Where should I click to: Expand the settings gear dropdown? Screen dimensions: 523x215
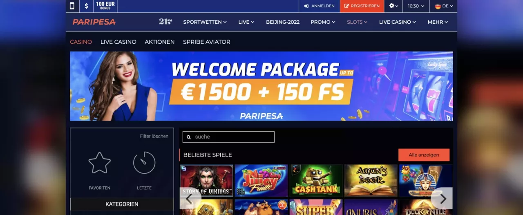[x=393, y=6]
